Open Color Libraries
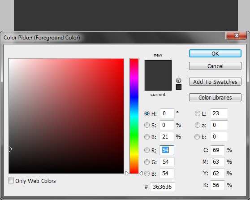The width and height of the screenshot is (250, 200). [x=215, y=97]
